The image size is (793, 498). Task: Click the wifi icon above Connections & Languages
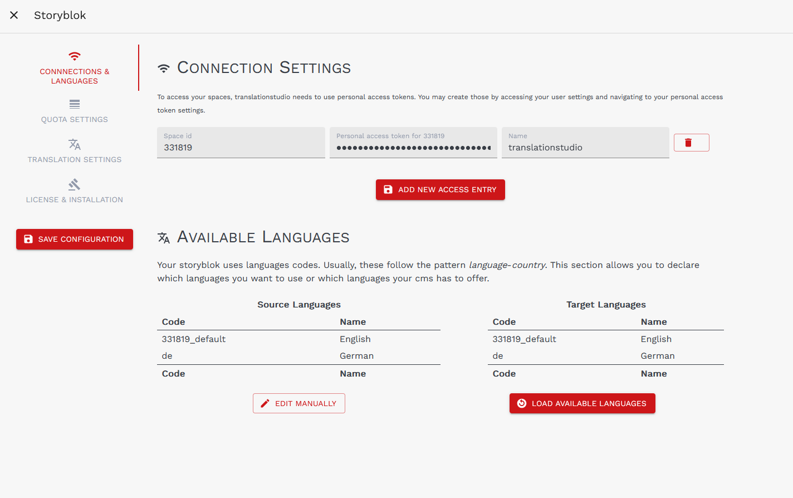pyautogui.click(x=75, y=56)
